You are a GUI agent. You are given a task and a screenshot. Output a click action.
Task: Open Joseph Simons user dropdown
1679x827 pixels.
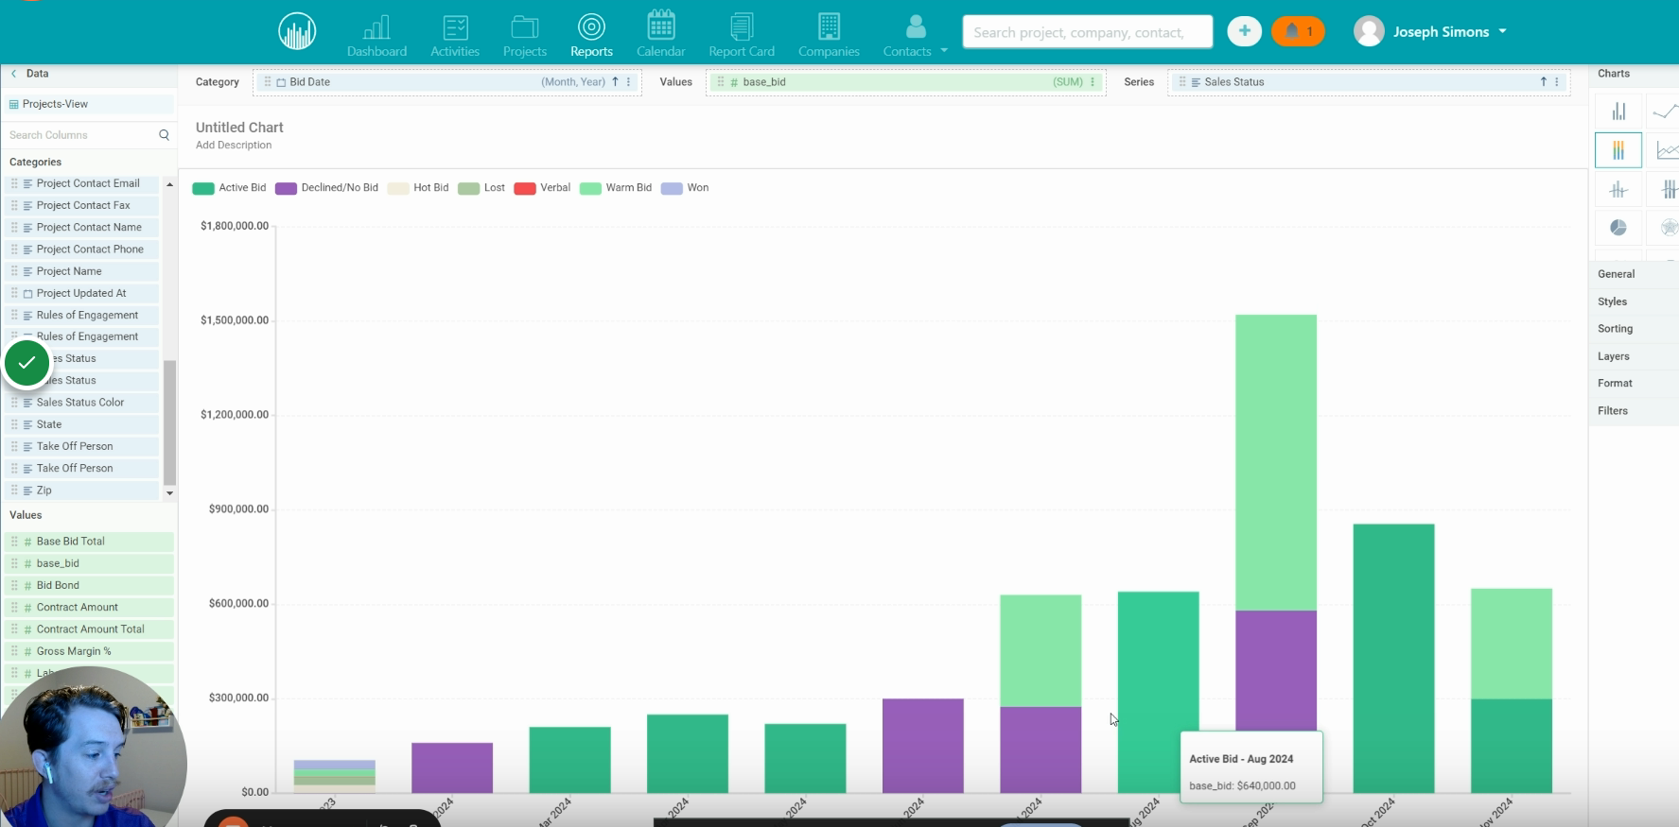[x=1431, y=32]
